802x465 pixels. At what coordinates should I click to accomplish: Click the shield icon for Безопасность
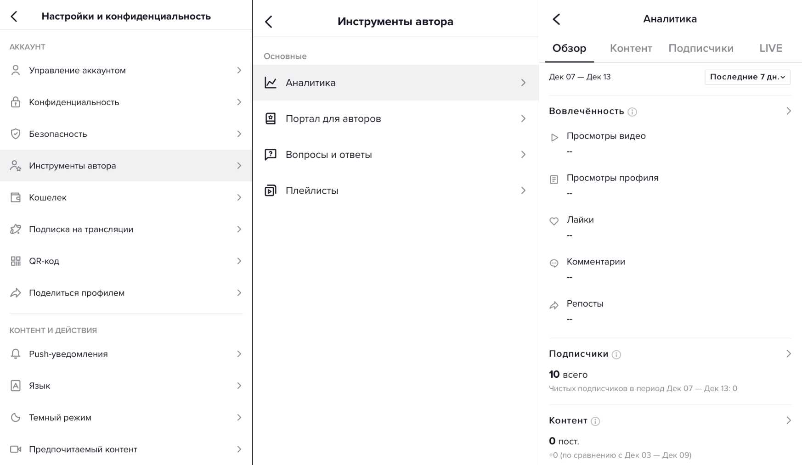(x=16, y=134)
